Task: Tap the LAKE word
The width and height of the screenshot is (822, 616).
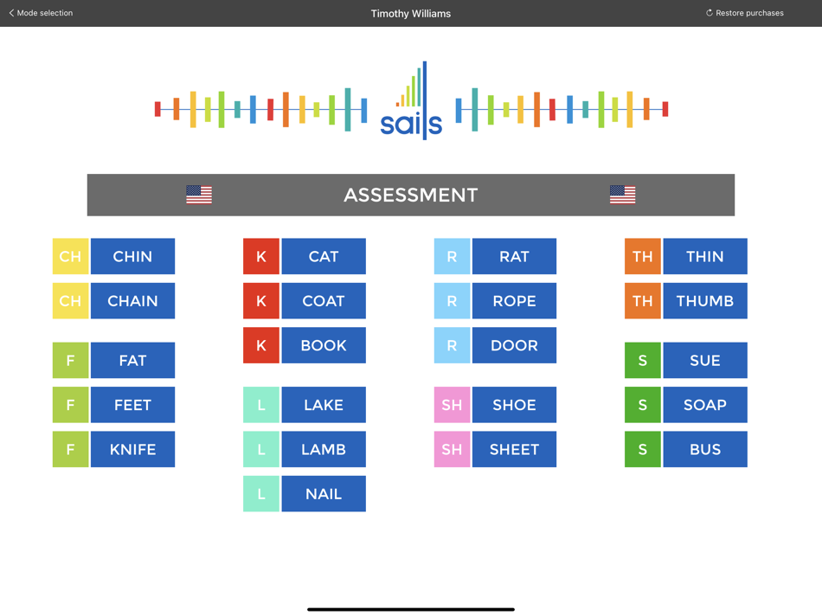Action: pos(324,405)
